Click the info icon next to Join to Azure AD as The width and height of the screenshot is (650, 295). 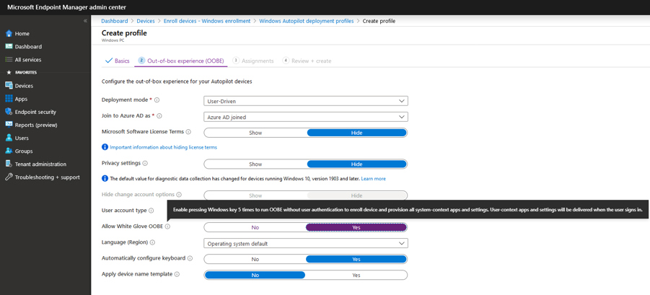tap(159, 116)
